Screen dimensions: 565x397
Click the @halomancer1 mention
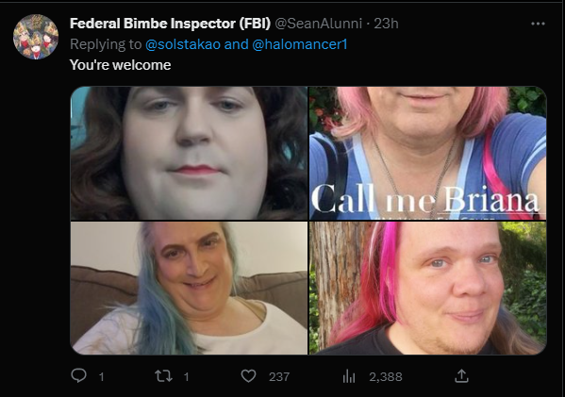299,44
